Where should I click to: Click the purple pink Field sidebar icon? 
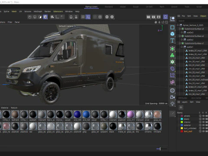172,82
